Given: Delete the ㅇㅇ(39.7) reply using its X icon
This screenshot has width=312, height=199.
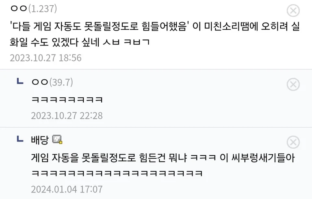Looking at the screenshot, I should tap(293, 84).
